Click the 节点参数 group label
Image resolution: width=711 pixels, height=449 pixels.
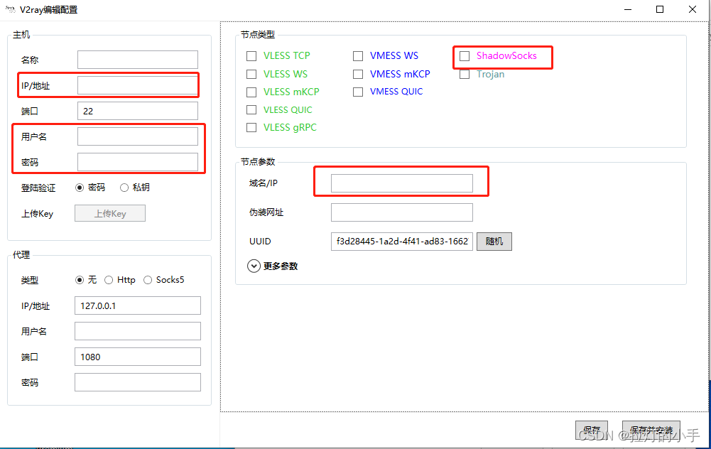coord(258,161)
